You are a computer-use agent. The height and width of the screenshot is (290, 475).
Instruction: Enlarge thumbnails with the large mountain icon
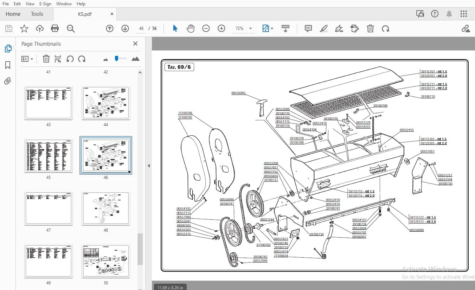tap(135, 59)
